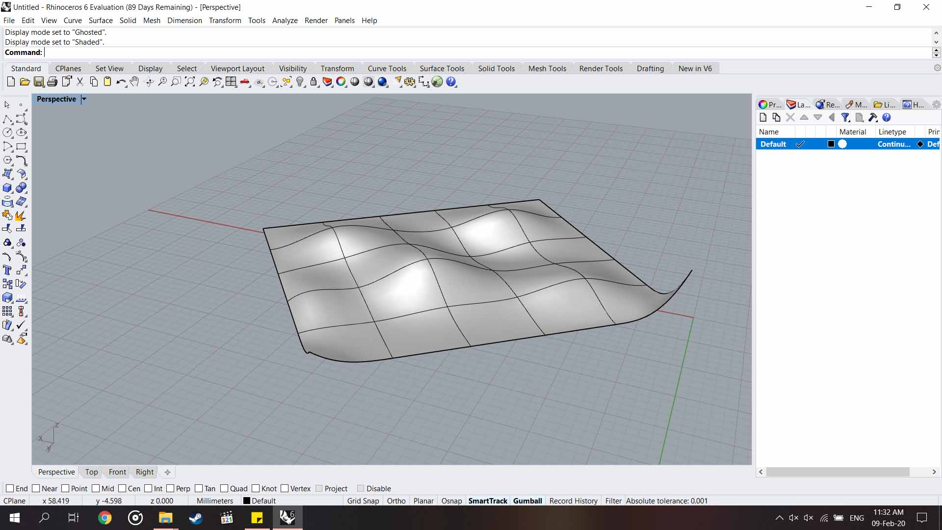The width and height of the screenshot is (942, 530).
Task: Open the Panels menu
Action: [345, 20]
